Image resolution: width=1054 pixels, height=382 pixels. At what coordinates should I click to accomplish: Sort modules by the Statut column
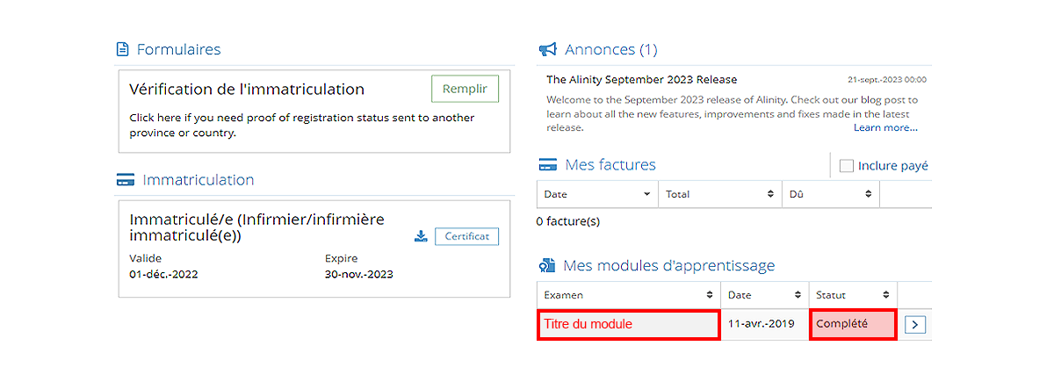[x=886, y=295]
